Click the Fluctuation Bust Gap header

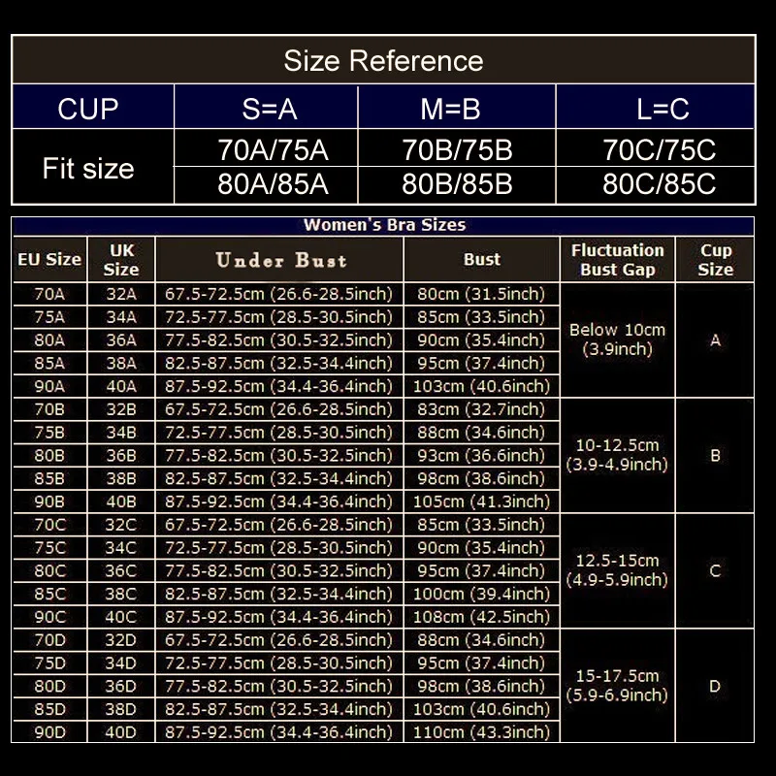coord(618,259)
